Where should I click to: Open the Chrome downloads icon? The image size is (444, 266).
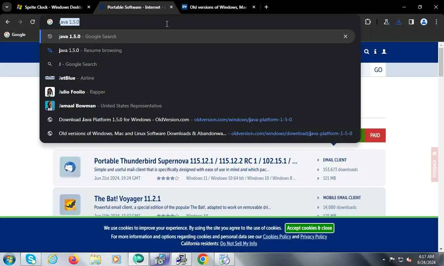tap(399, 22)
